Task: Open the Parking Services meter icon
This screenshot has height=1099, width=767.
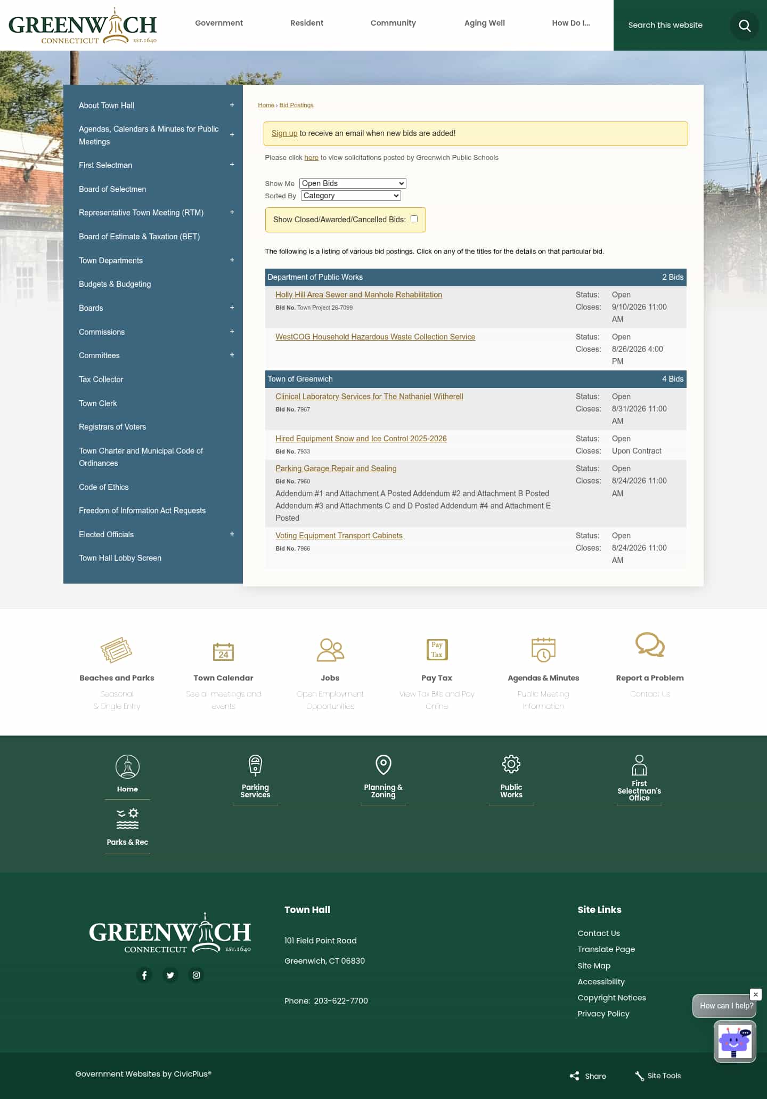Action: pos(255,765)
